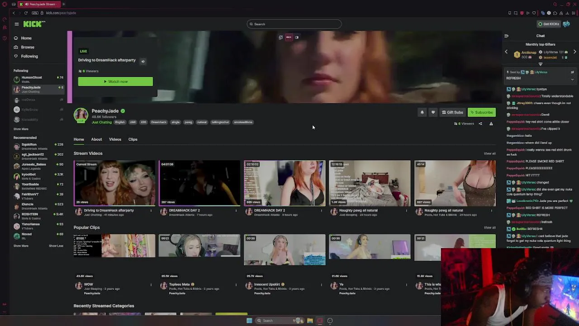579x326 pixels.
Task: Select the channel Home tab
Action: coord(79,139)
